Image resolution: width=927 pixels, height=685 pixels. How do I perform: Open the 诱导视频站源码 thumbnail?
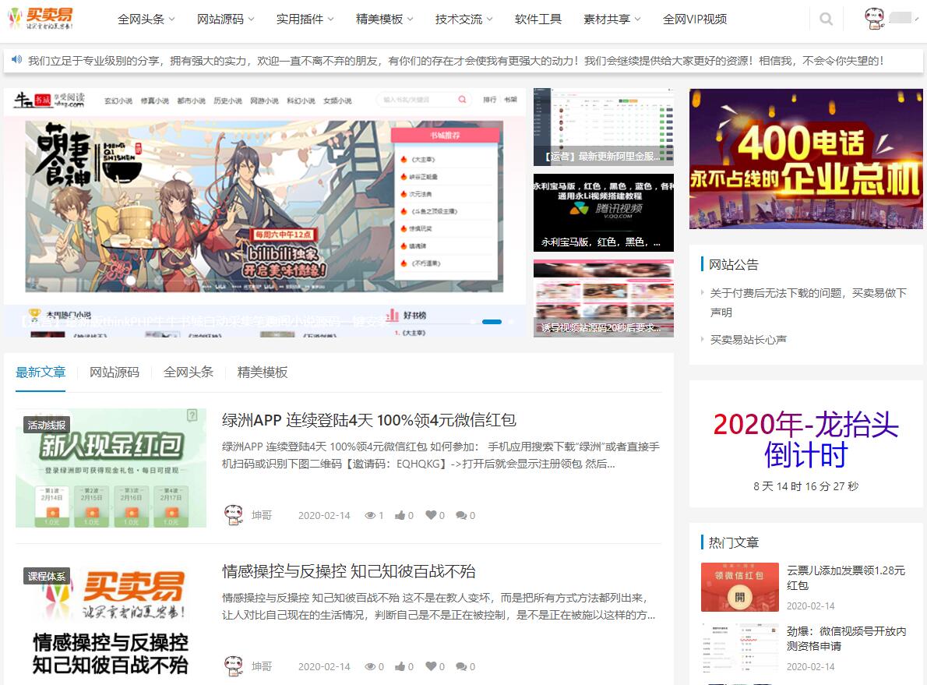[604, 298]
